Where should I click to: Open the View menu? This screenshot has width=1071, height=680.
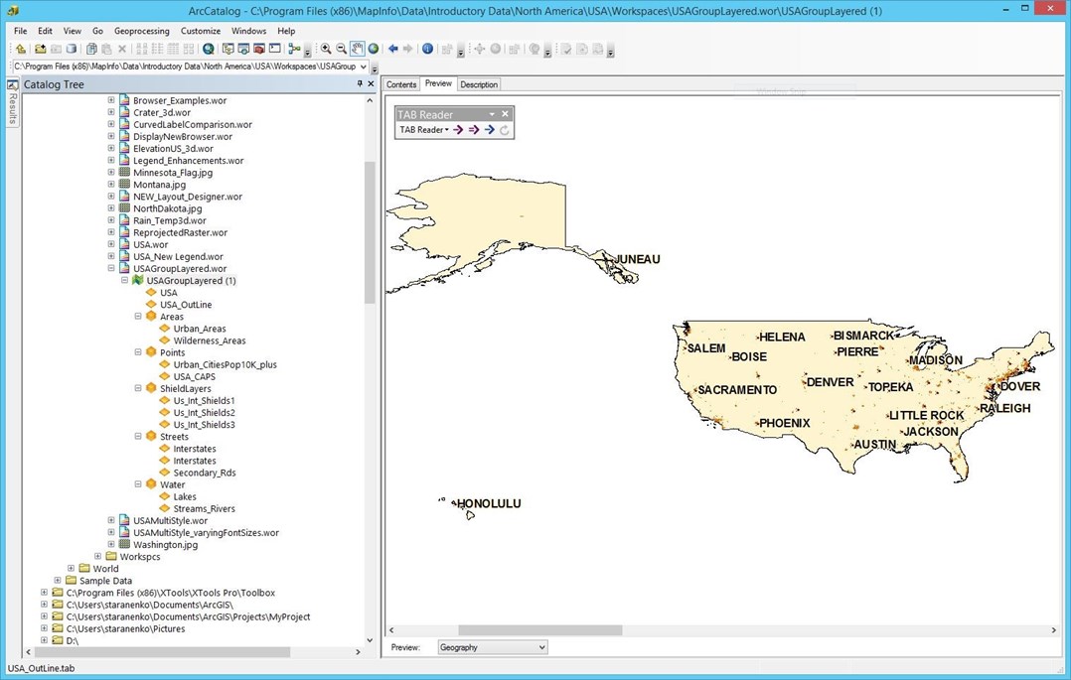coord(73,31)
